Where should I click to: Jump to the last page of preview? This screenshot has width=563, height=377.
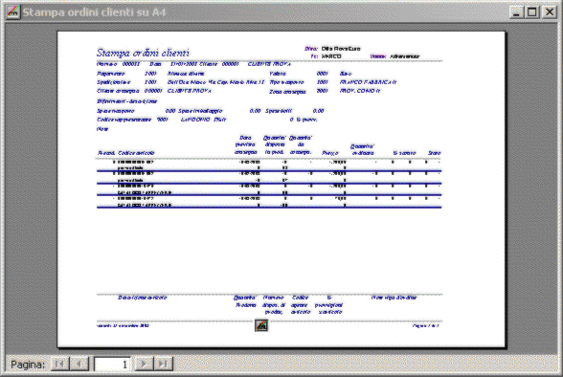164,365
